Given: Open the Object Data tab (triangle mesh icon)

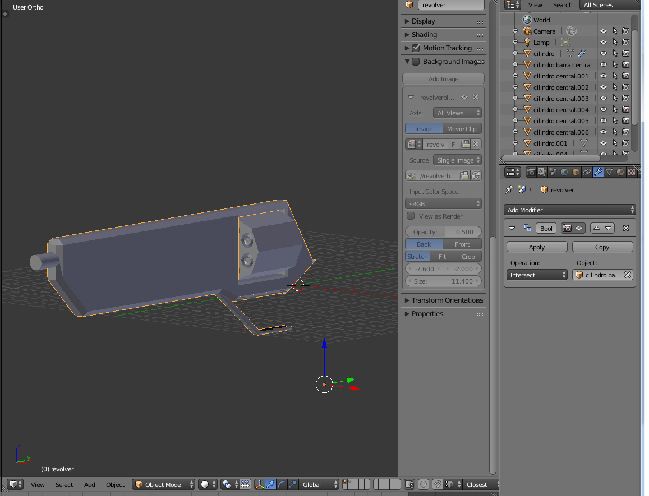Looking at the screenshot, I should coord(609,172).
